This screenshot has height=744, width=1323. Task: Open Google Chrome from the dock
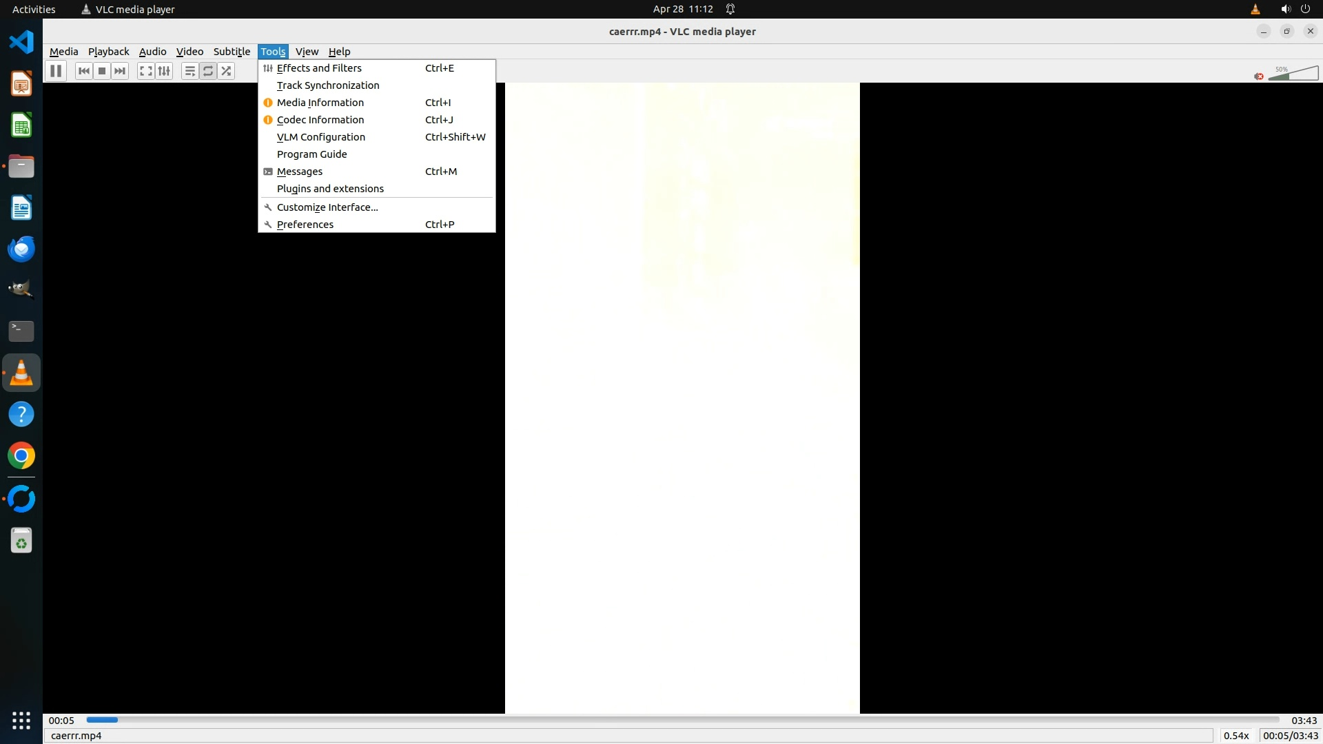pos(21,456)
